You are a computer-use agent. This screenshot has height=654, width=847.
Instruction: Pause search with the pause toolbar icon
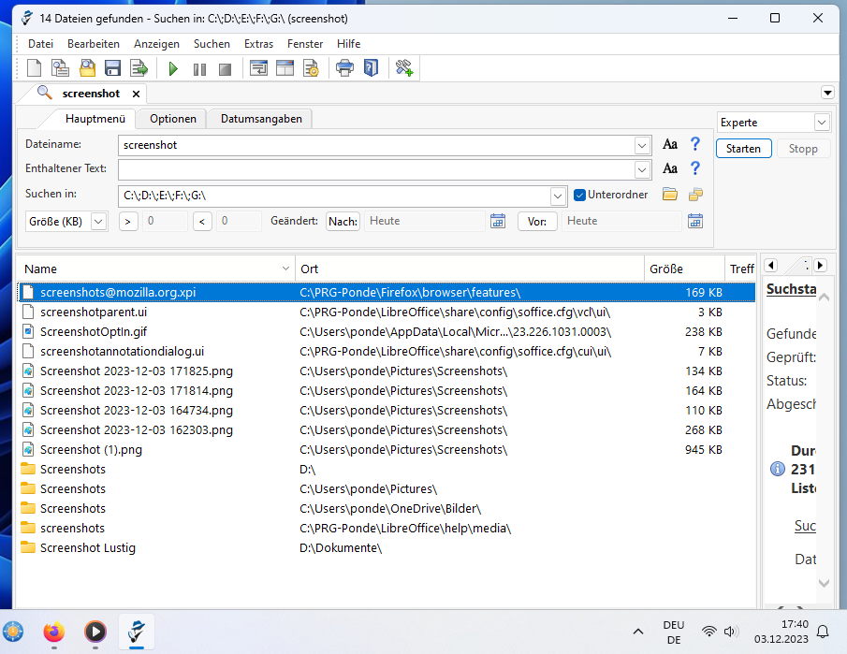tap(199, 69)
